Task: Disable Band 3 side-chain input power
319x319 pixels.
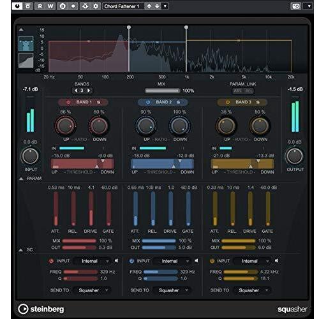Action: click(x=212, y=261)
